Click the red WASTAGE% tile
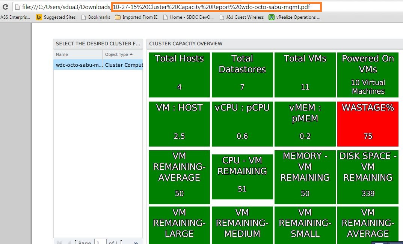Image resolution: width=403 pixels, height=244 pixels. 368,124
